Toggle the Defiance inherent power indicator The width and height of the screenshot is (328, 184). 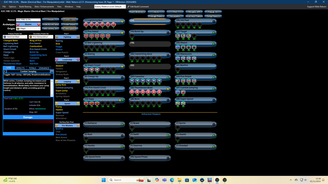[122, 125]
